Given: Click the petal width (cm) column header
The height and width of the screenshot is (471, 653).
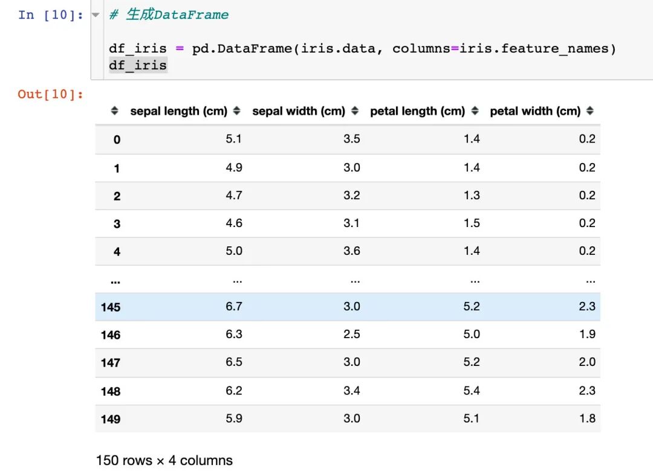Looking at the screenshot, I should (535, 111).
